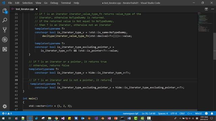
Task: Click on is_iterator_type_excluding_pointer_v on line 30
Action: (84, 47)
